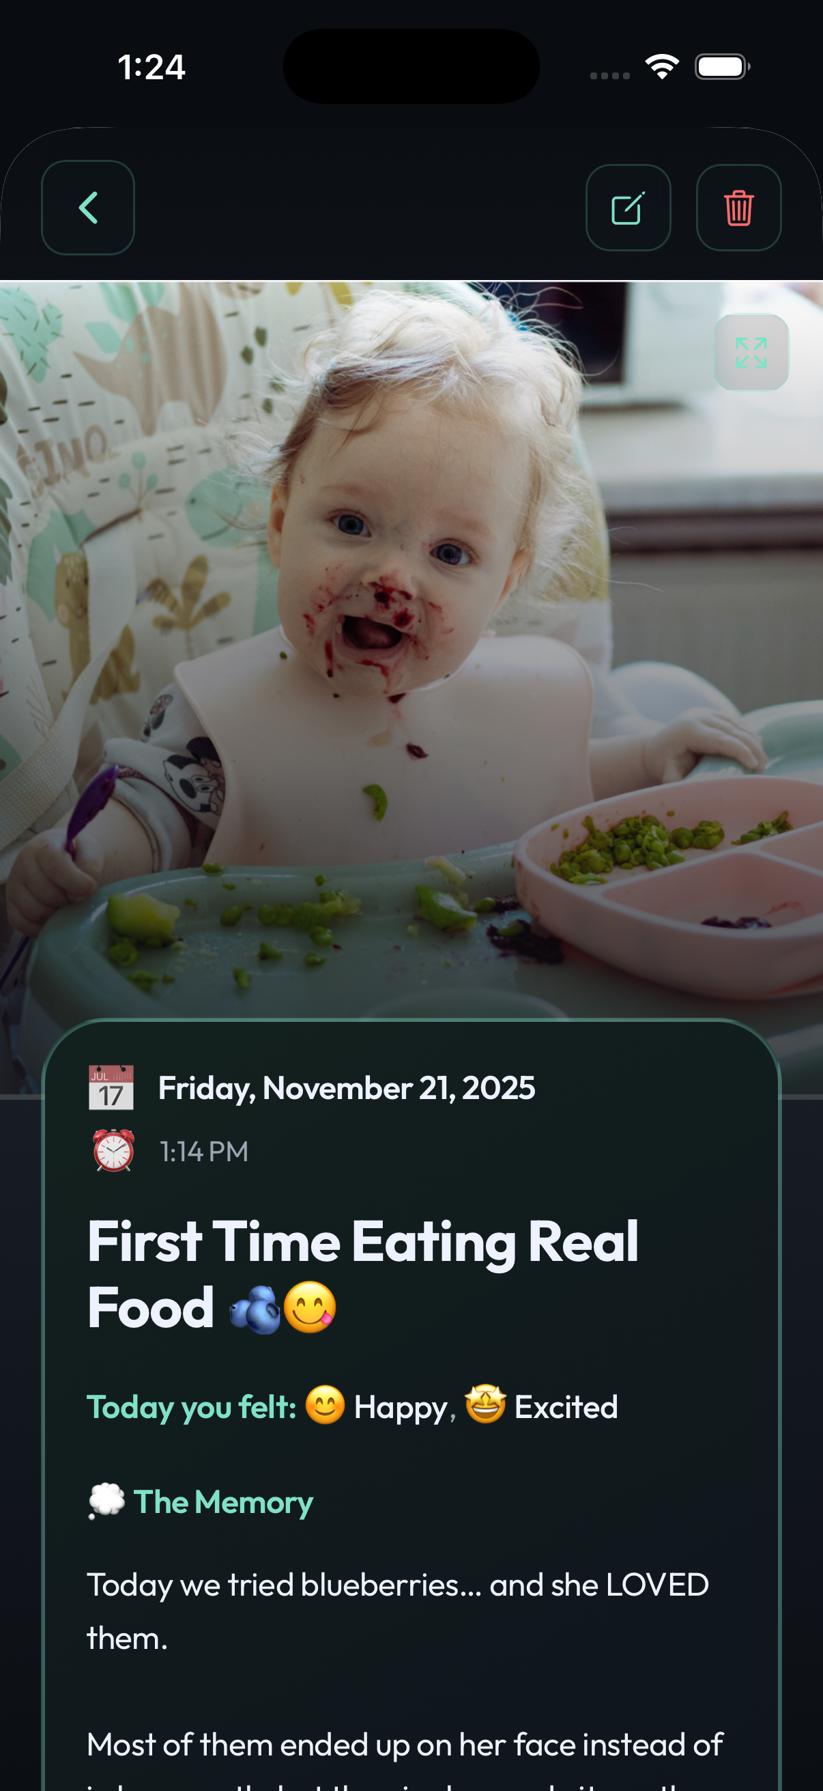Expand photo with the fullscreen arrows icon

click(x=751, y=352)
